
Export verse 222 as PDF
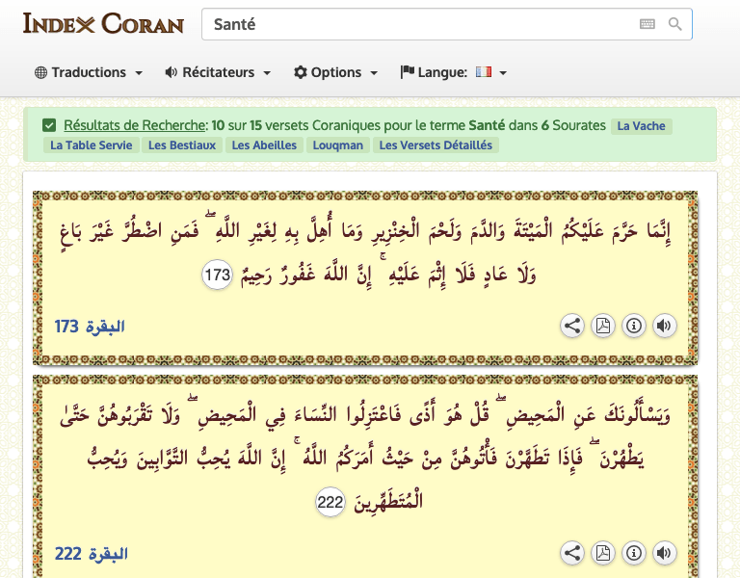click(603, 553)
